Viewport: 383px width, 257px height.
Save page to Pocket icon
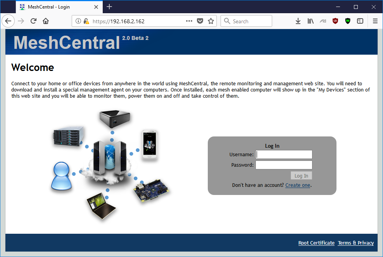click(200, 21)
